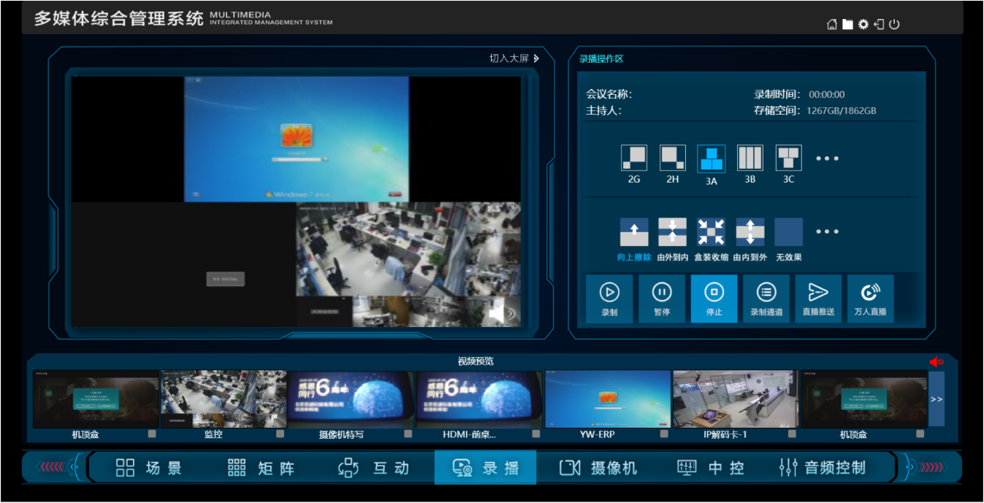Viewport: 984px width, 503px height.
Task: Switch to the 矩阵 tab
Action: point(261,468)
